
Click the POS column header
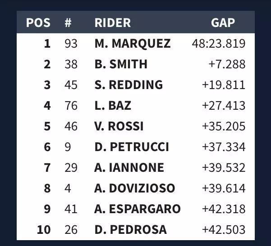(38, 22)
